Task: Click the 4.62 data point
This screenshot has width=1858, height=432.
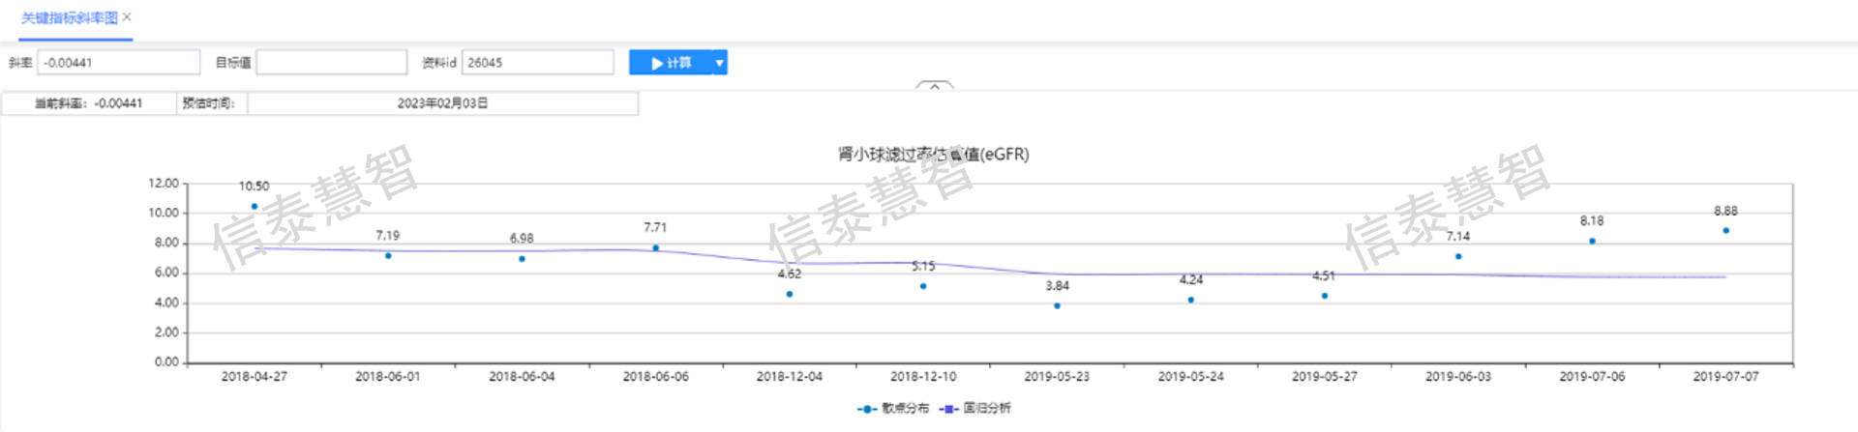Action: 790,294
